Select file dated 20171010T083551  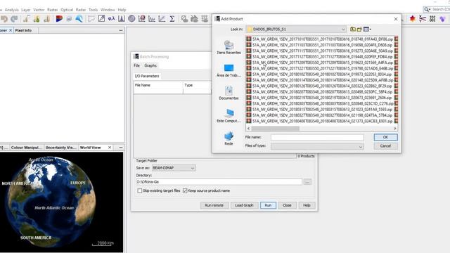[319, 39]
